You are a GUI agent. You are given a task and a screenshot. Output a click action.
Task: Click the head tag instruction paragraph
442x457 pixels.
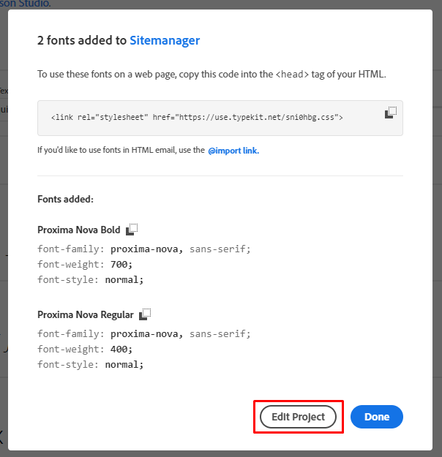coord(211,75)
